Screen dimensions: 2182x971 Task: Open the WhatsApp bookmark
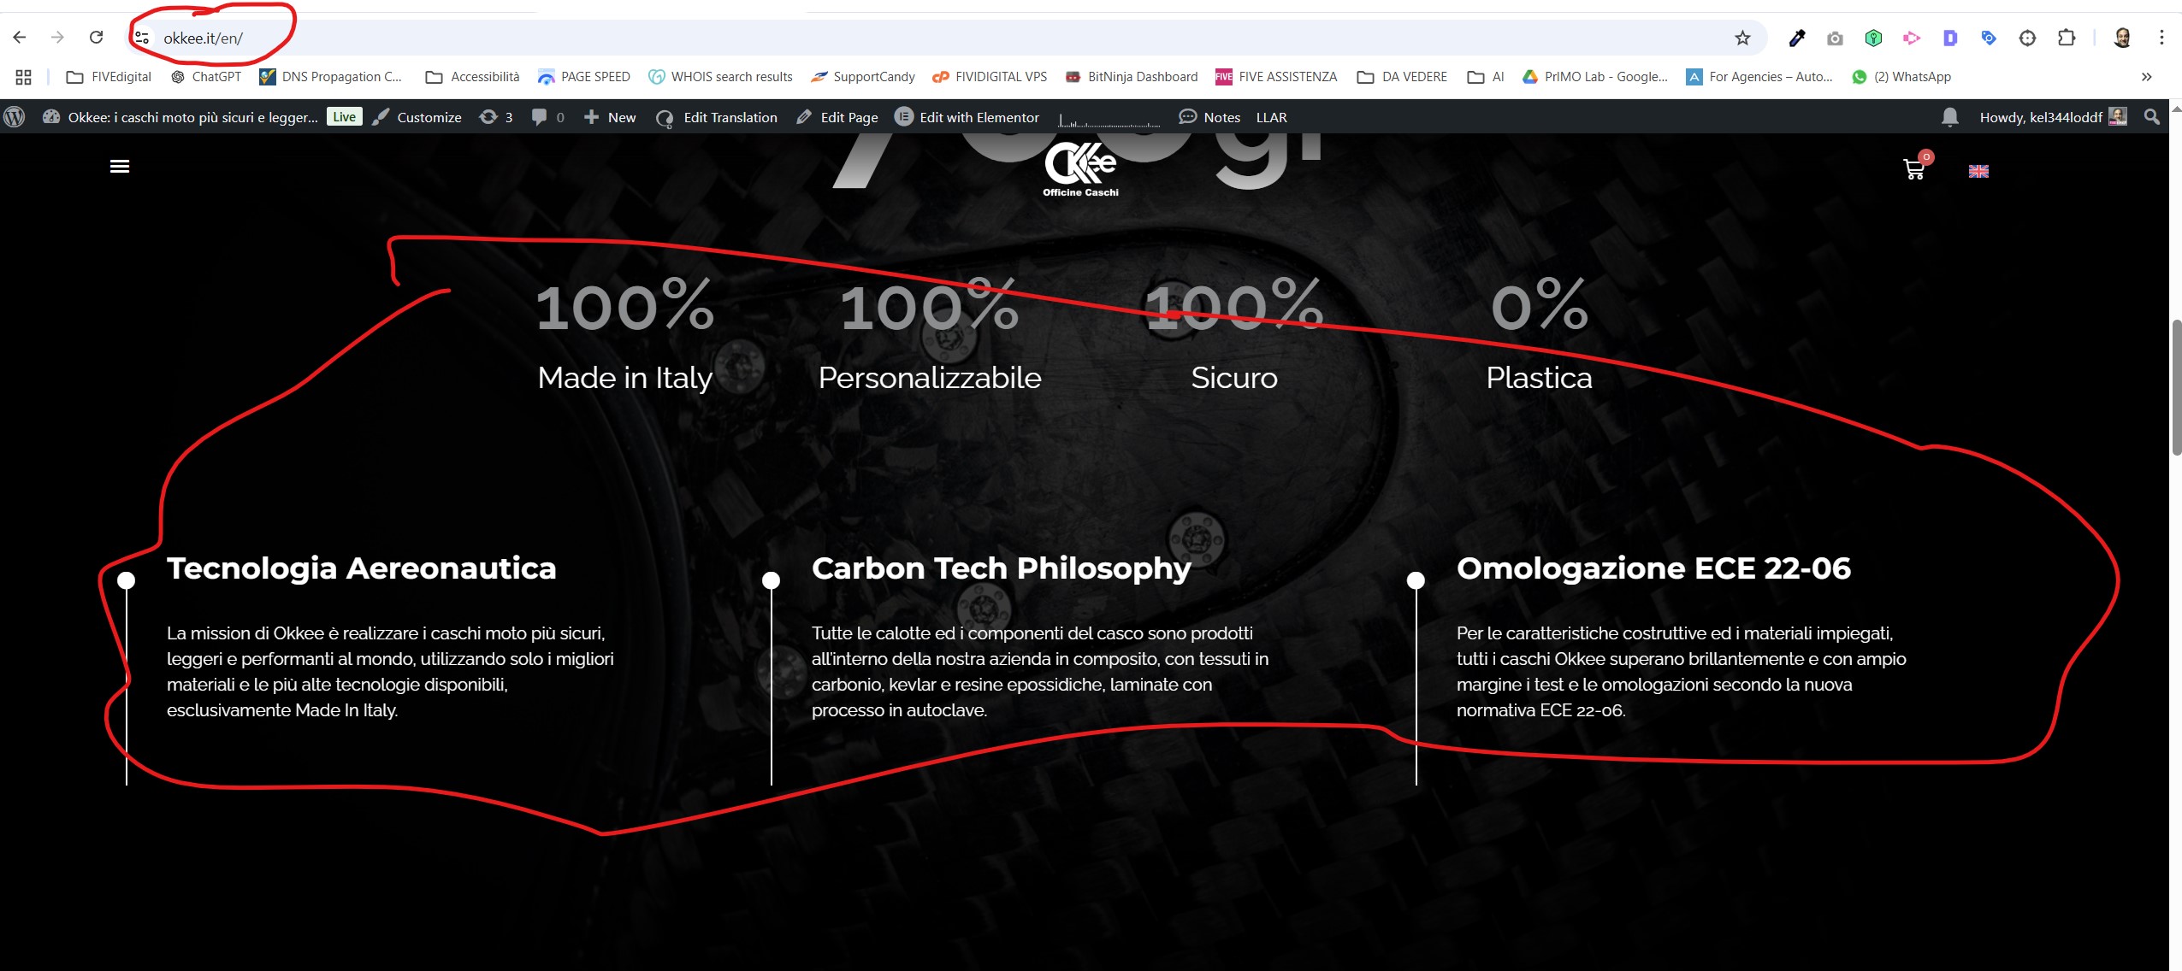[x=1901, y=77]
